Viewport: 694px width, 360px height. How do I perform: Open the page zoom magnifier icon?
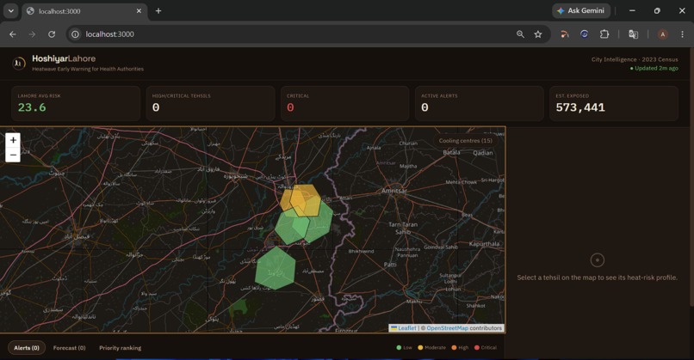(x=520, y=34)
